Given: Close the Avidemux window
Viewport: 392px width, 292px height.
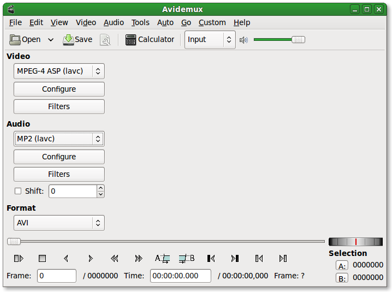Looking at the screenshot, I should (x=379, y=9).
